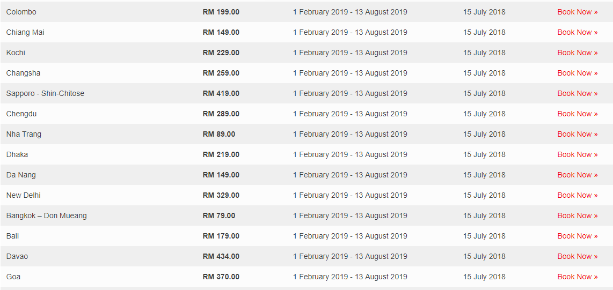613x290 pixels.
Task: Select Book Now for Changsha
Action: click(577, 73)
